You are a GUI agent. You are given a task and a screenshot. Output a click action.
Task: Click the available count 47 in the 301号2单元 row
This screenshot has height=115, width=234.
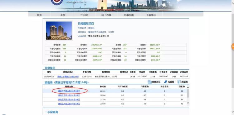tap(144, 95)
